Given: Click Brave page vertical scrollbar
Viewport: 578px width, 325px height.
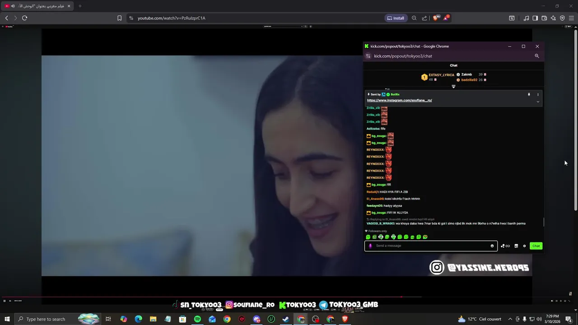Looking at the screenshot, I should click(575, 120).
